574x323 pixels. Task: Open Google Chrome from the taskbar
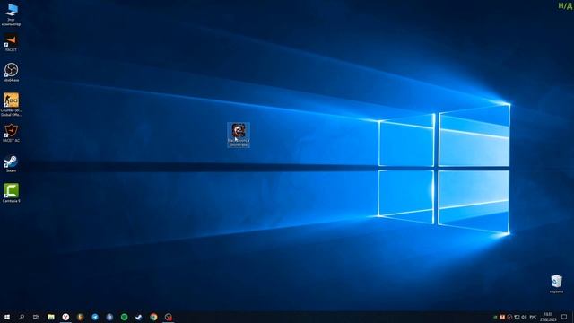(153, 317)
